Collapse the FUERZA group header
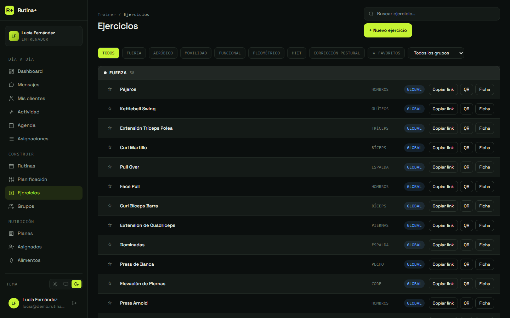Image resolution: width=510 pixels, height=318 pixels. (299, 73)
